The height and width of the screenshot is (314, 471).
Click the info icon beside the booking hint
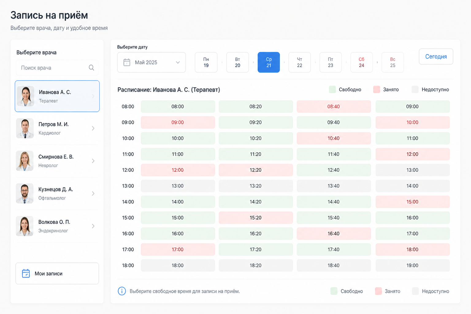122,291
